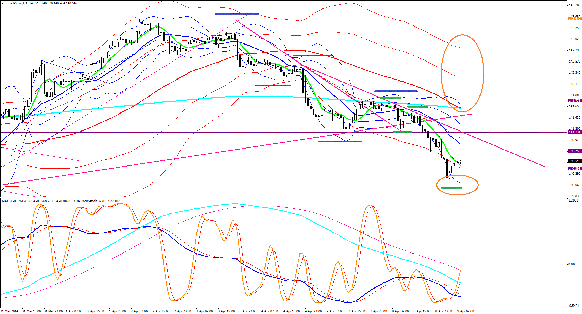
Task: Click the 141.131 horizontal line price tag
Action: click(575, 132)
